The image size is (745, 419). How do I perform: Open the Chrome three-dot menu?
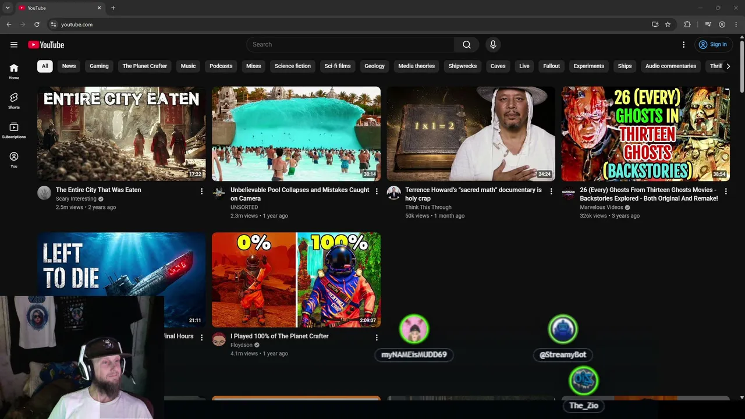736,24
